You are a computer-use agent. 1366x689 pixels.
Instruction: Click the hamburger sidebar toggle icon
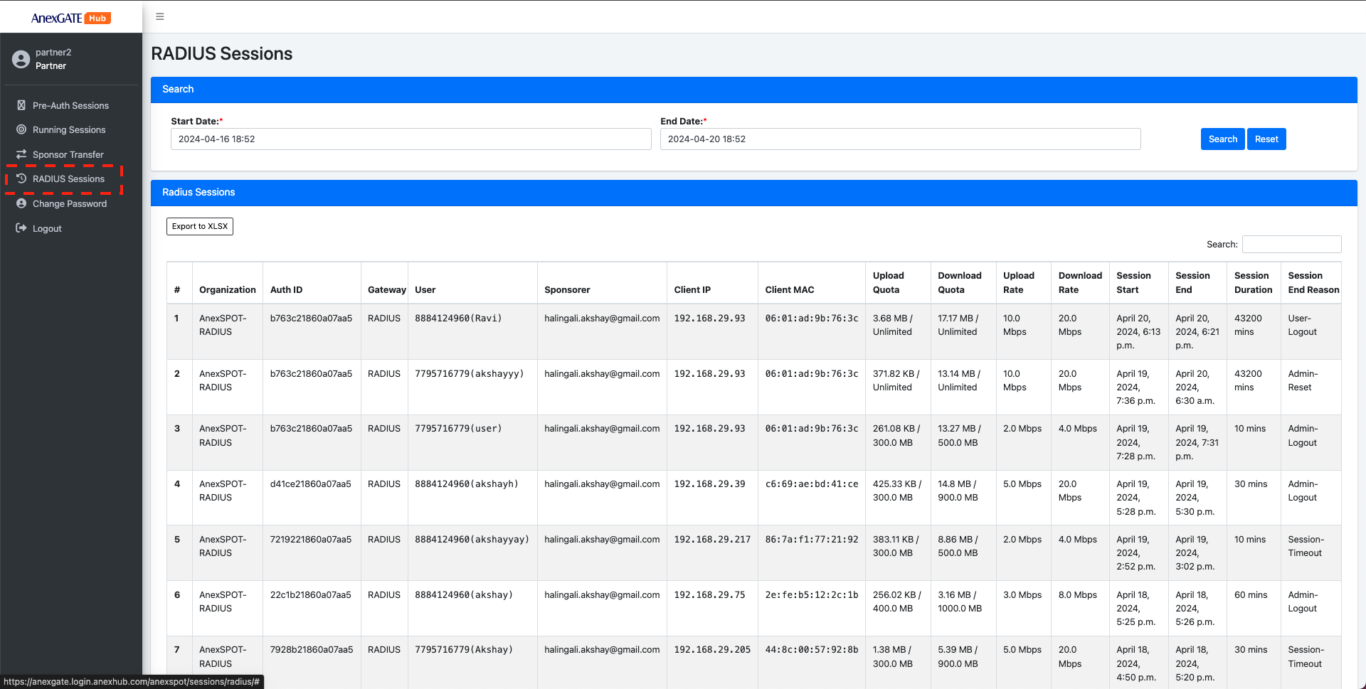(x=160, y=16)
